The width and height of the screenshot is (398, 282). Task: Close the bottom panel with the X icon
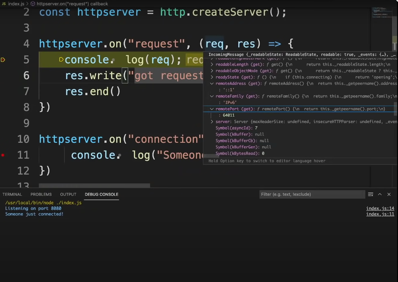[x=389, y=194]
